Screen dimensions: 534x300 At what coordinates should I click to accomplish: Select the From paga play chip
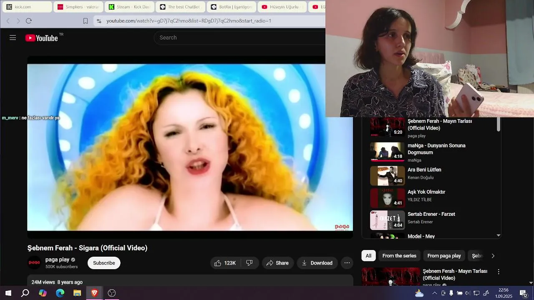click(x=444, y=256)
